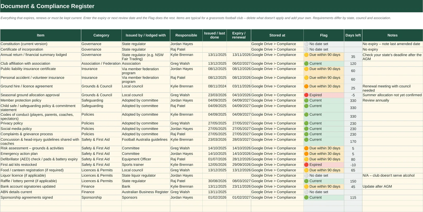Click Current flag for Club affiliation row

point(324,64)
